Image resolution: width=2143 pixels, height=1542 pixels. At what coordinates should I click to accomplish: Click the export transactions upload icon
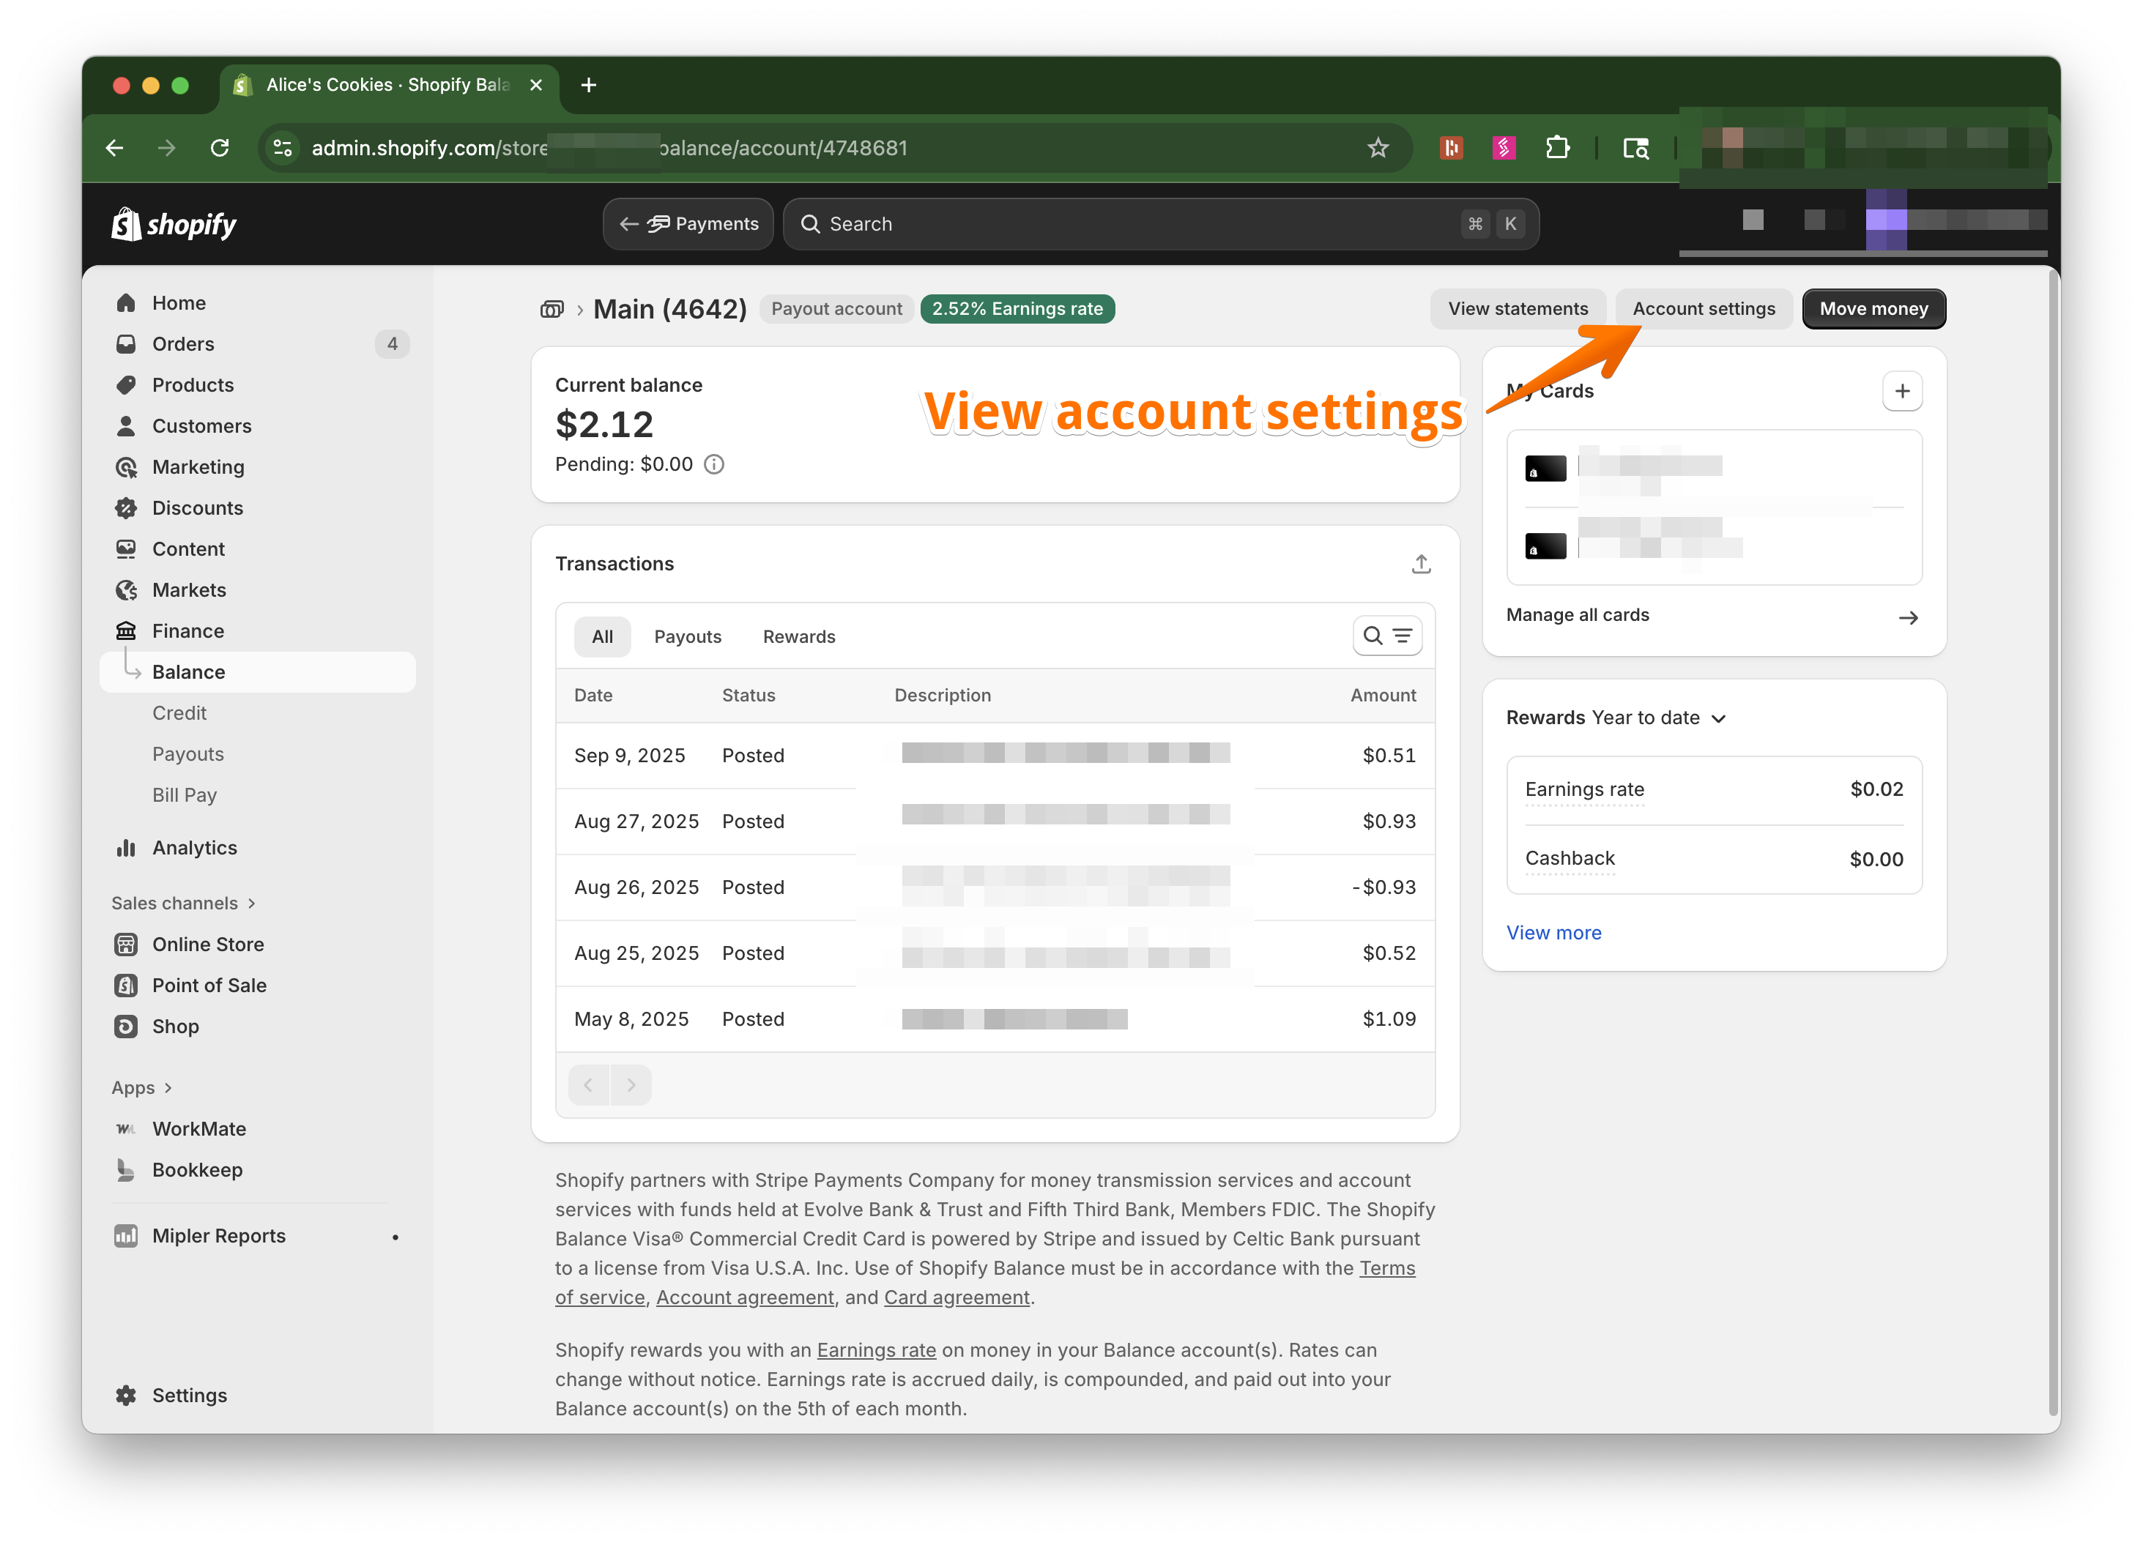click(x=1420, y=564)
